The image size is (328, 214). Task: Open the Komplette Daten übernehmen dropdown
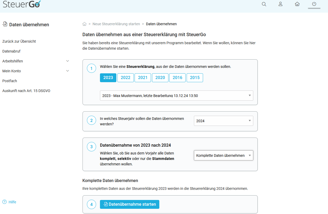point(223,155)
